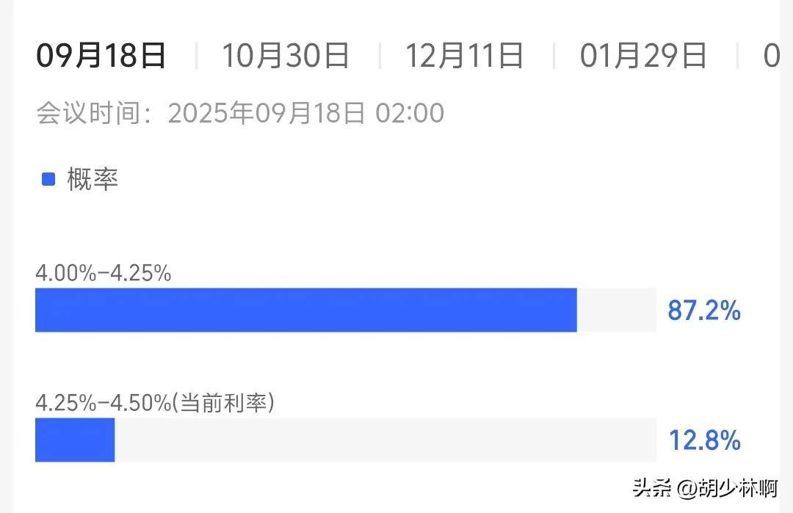Click divider between 09月18日 and 10月30日
Screen dimensions: 793x513
click(196, 56)
